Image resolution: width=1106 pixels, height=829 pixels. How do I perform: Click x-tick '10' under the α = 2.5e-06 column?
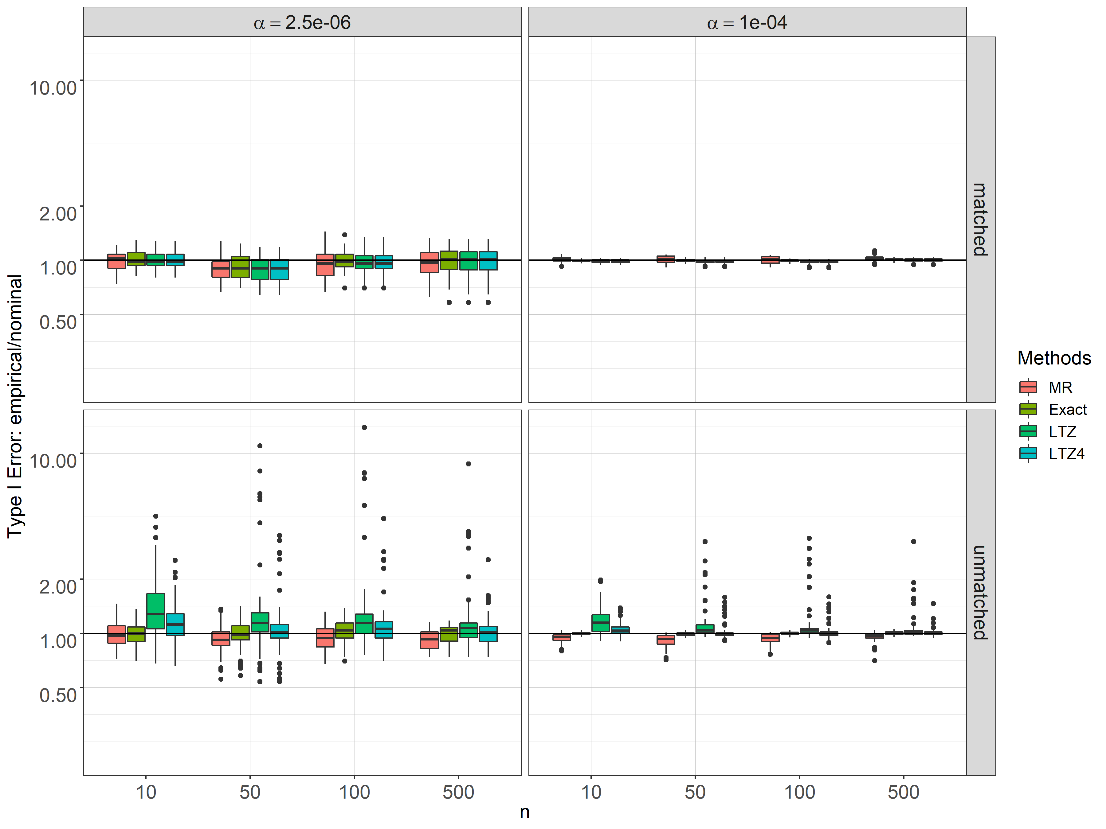coord(146,792)
